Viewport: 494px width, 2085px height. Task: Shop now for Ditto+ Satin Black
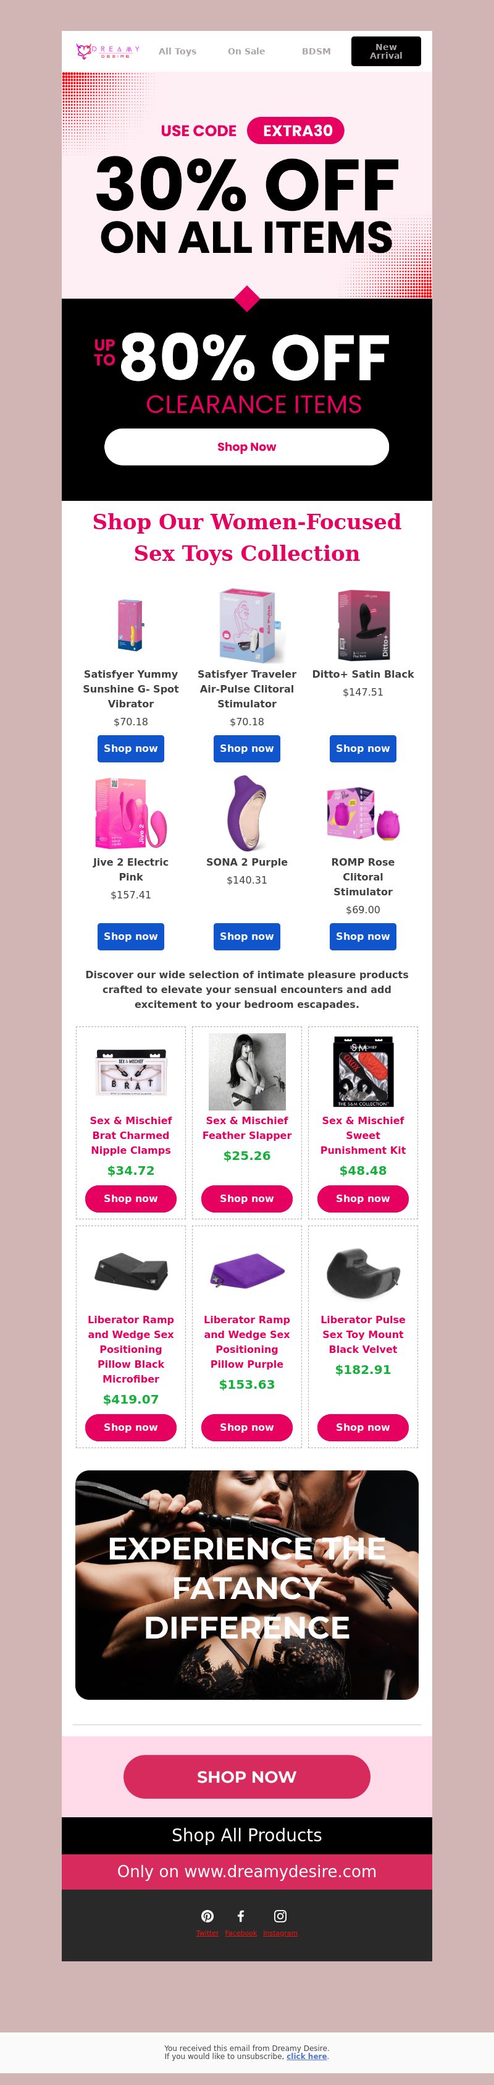[x=363, y=749]
